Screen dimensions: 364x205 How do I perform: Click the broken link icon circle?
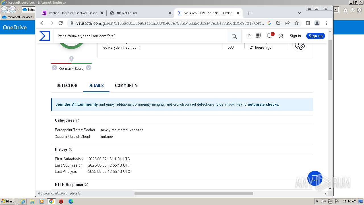click(300, 45)
